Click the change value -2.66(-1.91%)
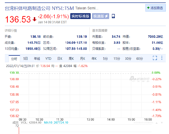This screenshot has height=134, width=169. pos(53,16)
